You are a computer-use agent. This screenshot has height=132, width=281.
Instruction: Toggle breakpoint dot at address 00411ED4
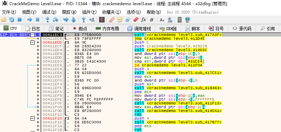(x=38, y=50)
